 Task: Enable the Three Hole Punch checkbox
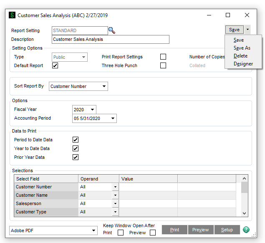pos(163,65)
